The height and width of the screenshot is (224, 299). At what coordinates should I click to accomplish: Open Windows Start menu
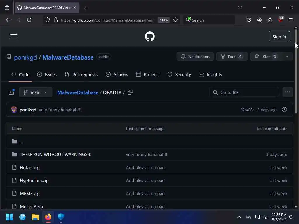(x=9, y=217)
